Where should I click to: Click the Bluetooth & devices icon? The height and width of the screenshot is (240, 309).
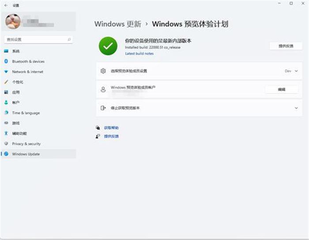coord(6,61)
